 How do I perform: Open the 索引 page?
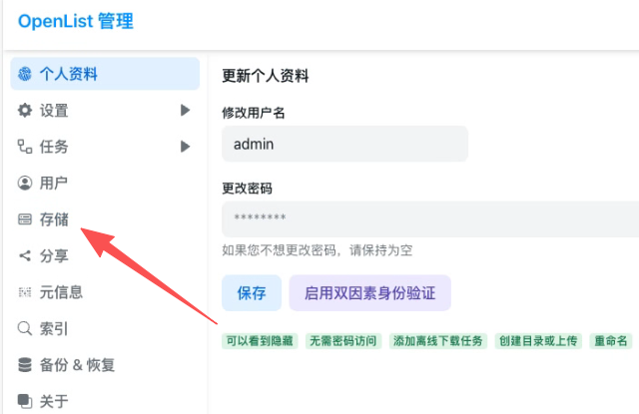(105, 328)
